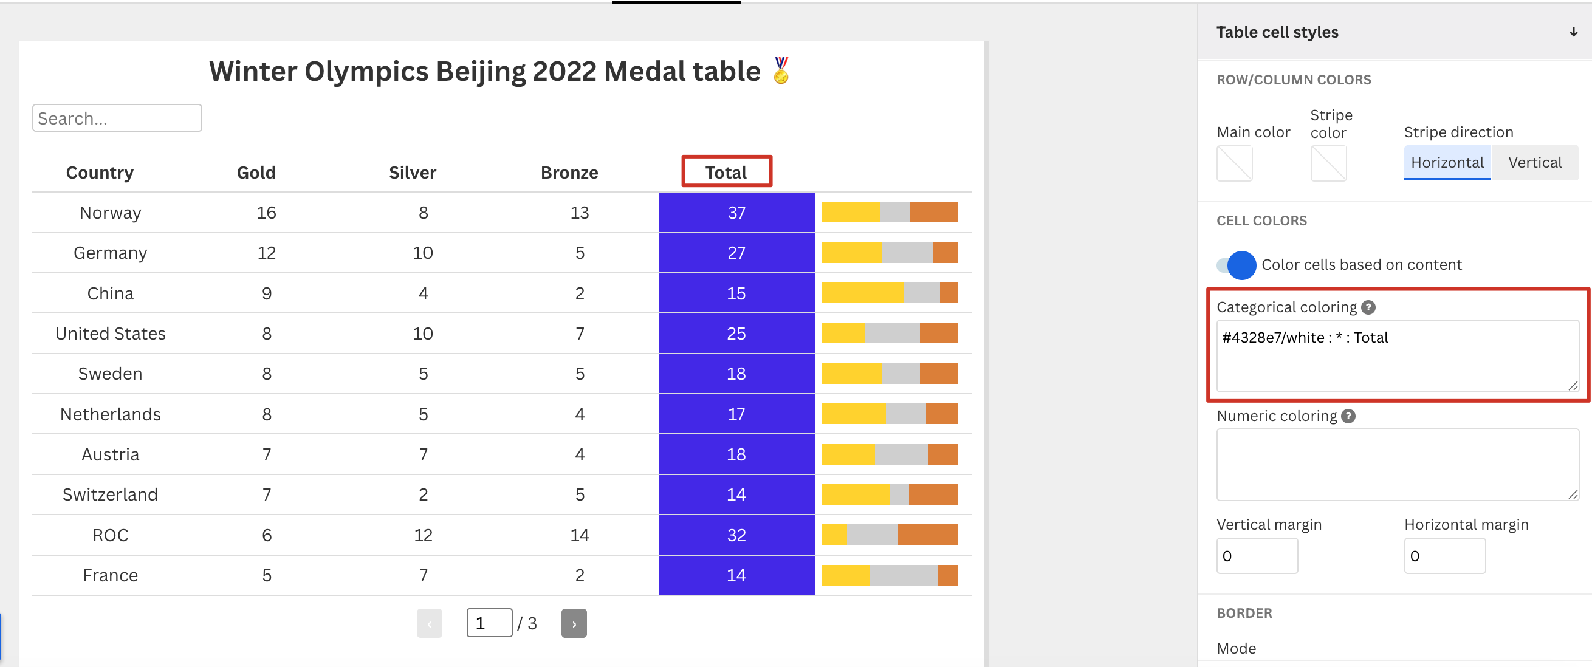Click the page number field
Viewport: 1592px width, 667px height.
[490, 623]
